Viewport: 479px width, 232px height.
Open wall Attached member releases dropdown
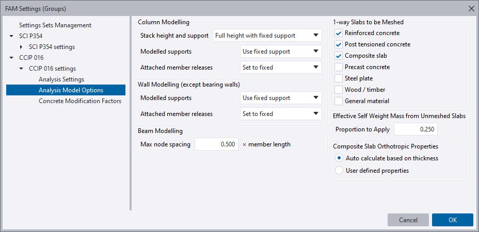[281, 114]
